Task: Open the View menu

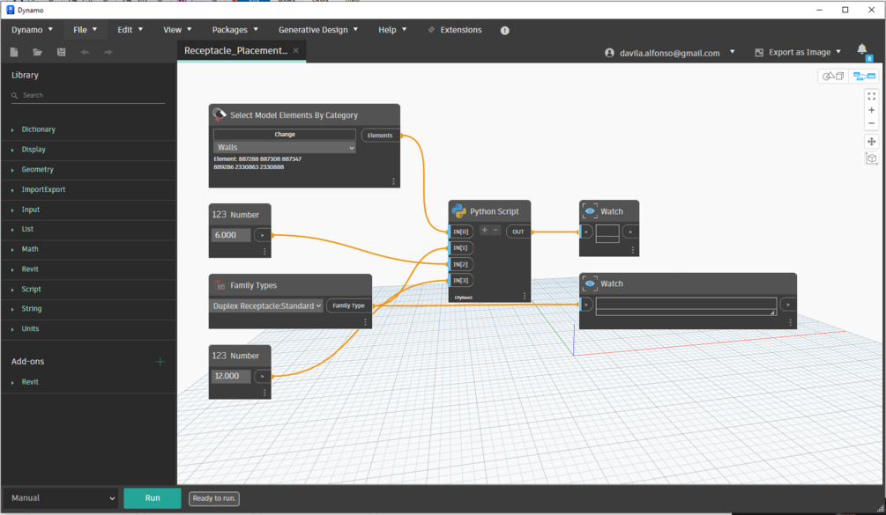Action: pos(177,30)
